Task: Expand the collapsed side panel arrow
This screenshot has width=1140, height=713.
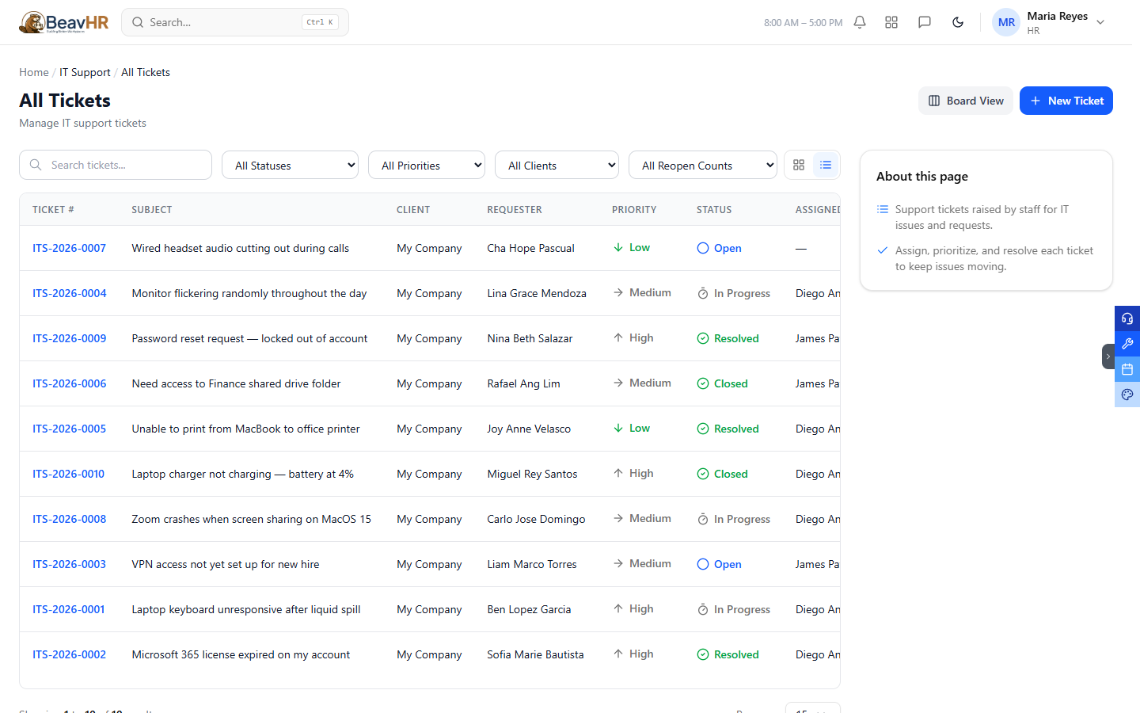Action: (x=1108, y=356)
